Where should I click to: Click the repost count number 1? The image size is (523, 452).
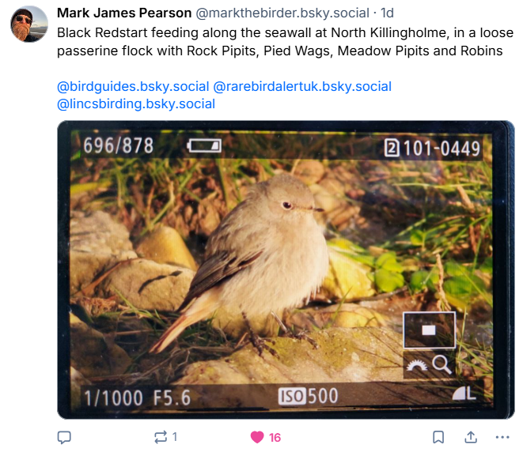click(175, 437)
